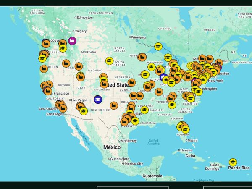Click the yellow graduation marker in South Dakota
Screen dimensions: 252x189
(110, 60)
